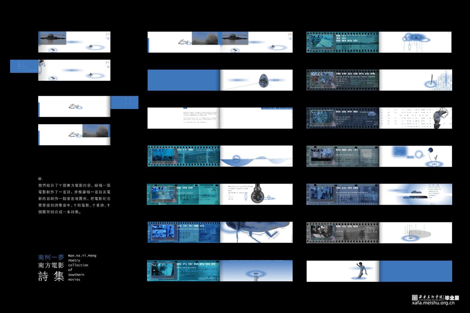Screen dimensions: 470x313
Task: Visit the xafa.meishu.org.cn link
Action: [x=433, y=303]
